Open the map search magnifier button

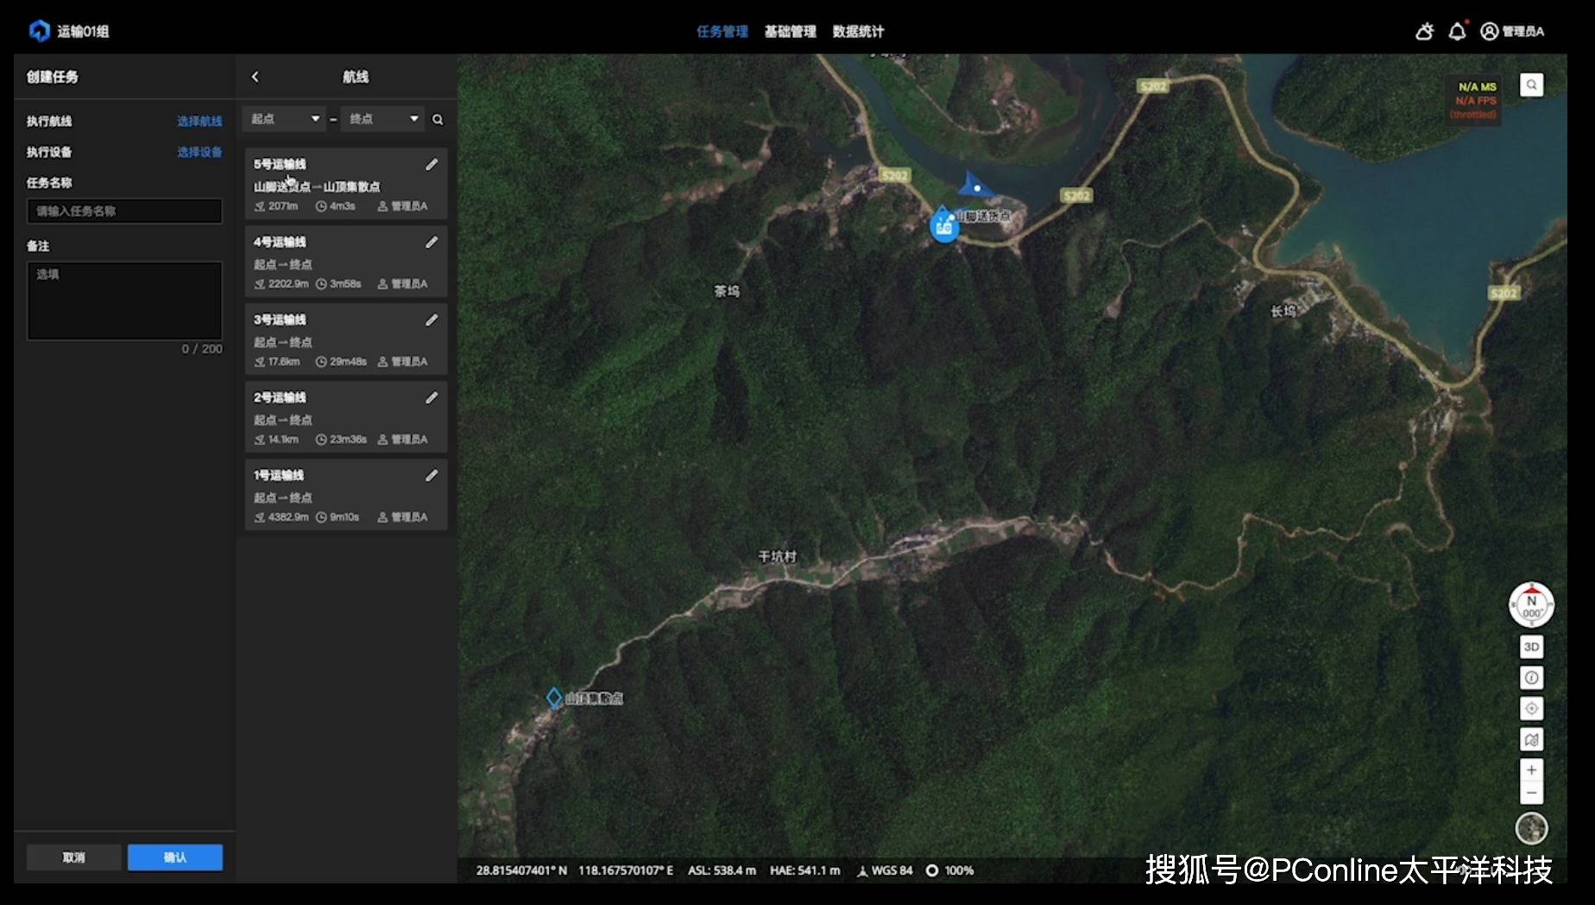[1532, 85]
